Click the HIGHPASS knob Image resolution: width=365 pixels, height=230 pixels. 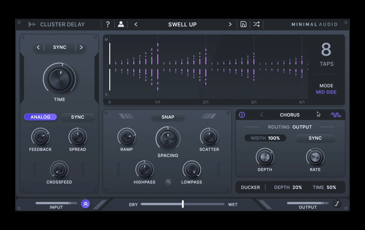click(x=144, y=170)
